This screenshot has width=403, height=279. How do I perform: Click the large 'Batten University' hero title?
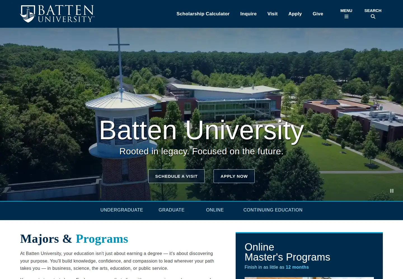point(201,130)
